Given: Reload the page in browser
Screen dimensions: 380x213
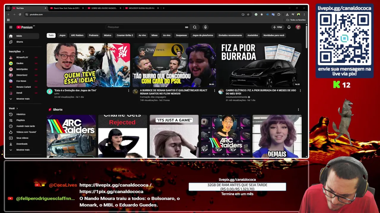Looking at the screenshot, I should pos(20,14).
